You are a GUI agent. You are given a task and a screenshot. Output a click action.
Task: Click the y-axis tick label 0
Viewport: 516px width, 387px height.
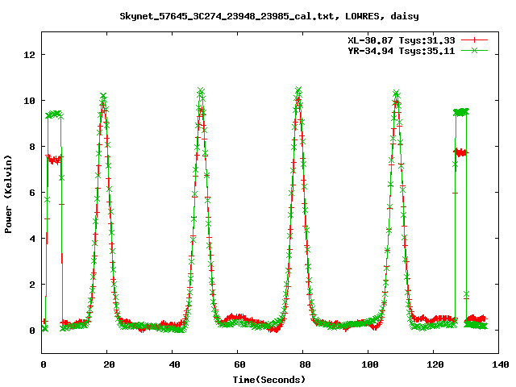pyautogui.click(x=32, y=331)
